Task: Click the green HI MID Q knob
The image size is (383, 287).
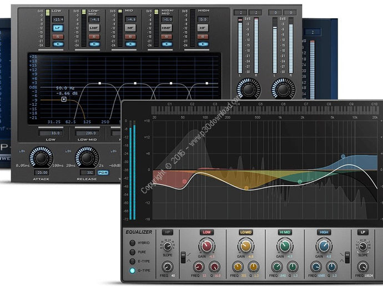Action: coord(293,267)
